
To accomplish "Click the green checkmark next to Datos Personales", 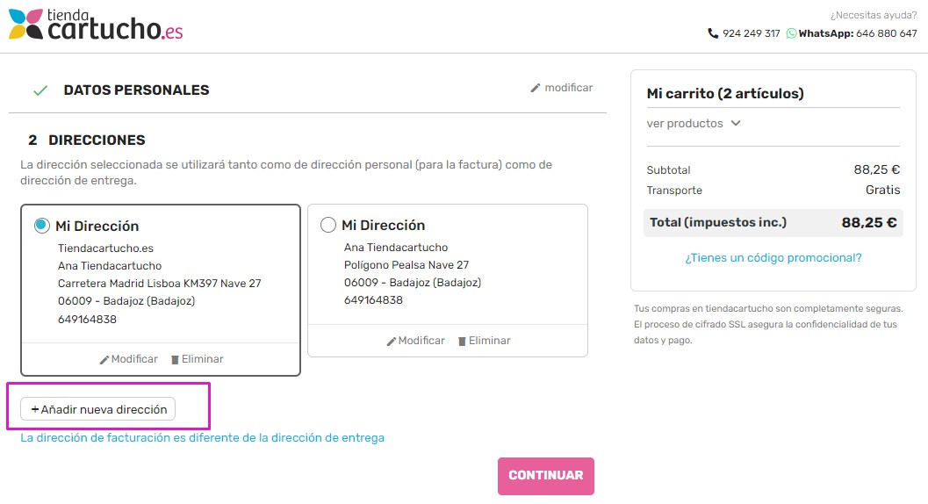I will pyautogui.click(x=40, y=90).
